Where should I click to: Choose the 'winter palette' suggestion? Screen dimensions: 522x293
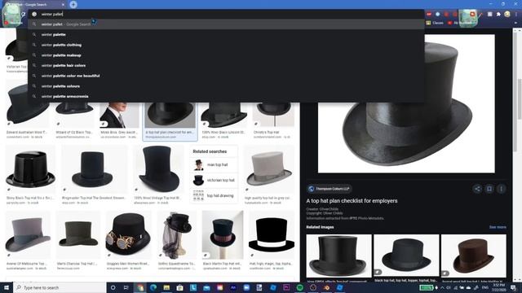tap(227, 34)
